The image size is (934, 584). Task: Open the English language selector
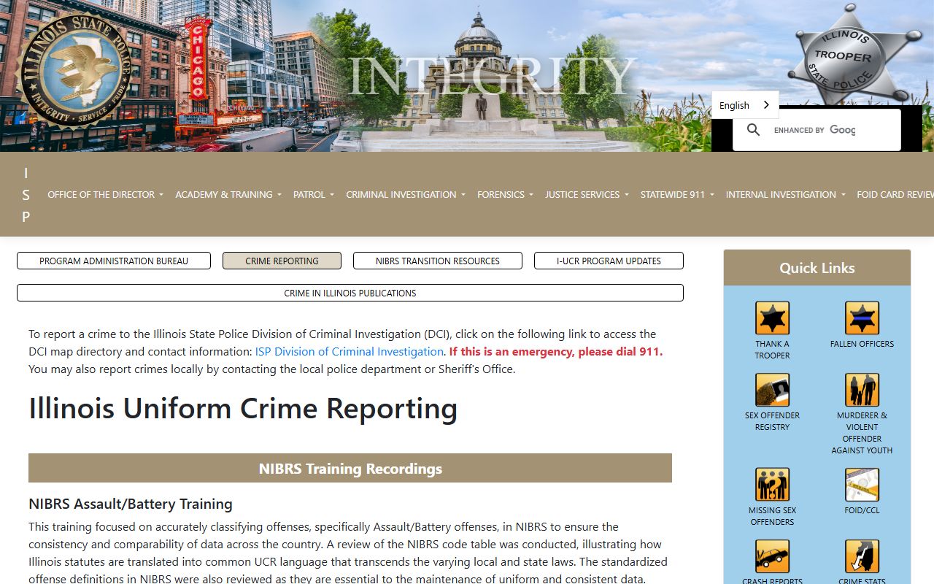(745, 105)
